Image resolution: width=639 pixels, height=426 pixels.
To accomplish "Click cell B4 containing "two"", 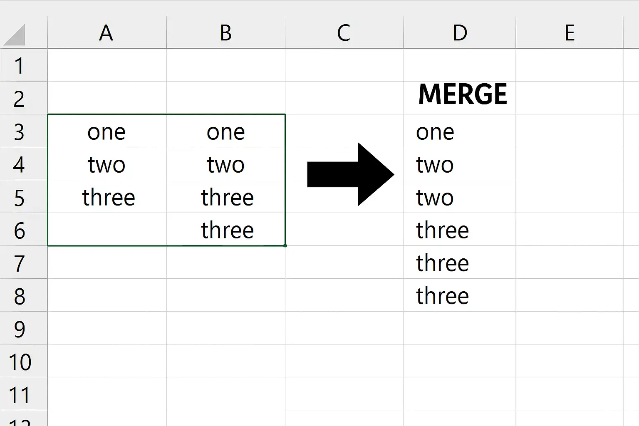I will (225, 164).
